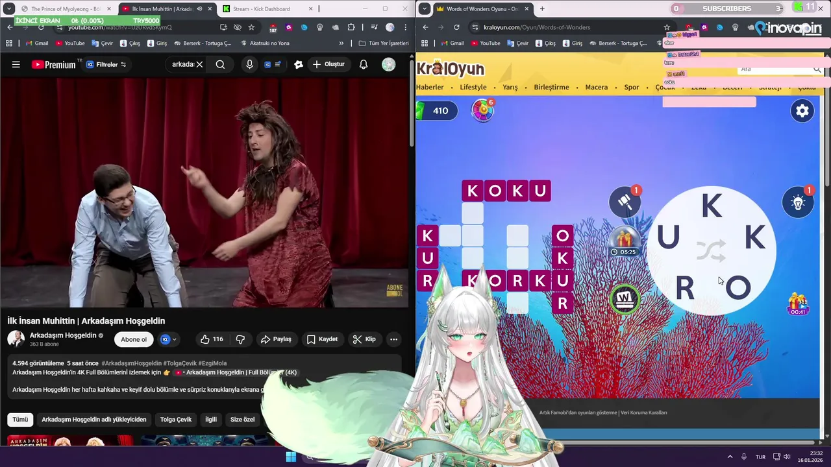The height and width of the screenshot is (467, 831).
Task: Click the Oluştur create button
Action: (x=328, y=64)
